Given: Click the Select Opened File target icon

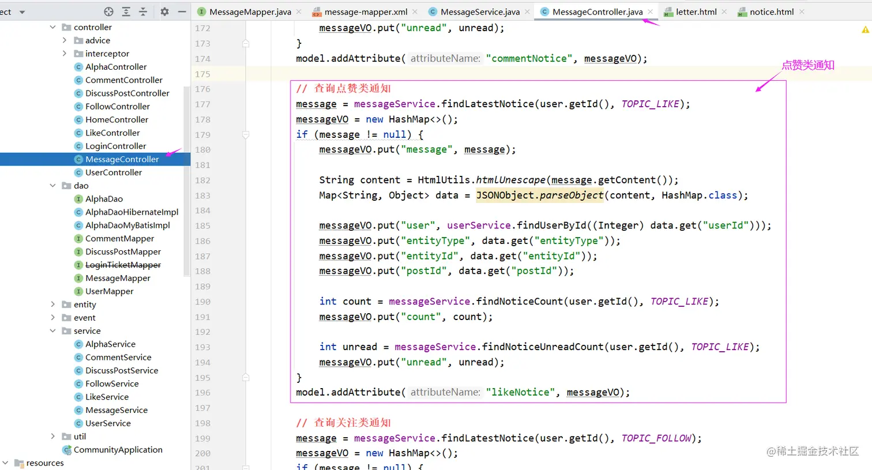Looking at the screenshot, I should click(x=108, y=12).
